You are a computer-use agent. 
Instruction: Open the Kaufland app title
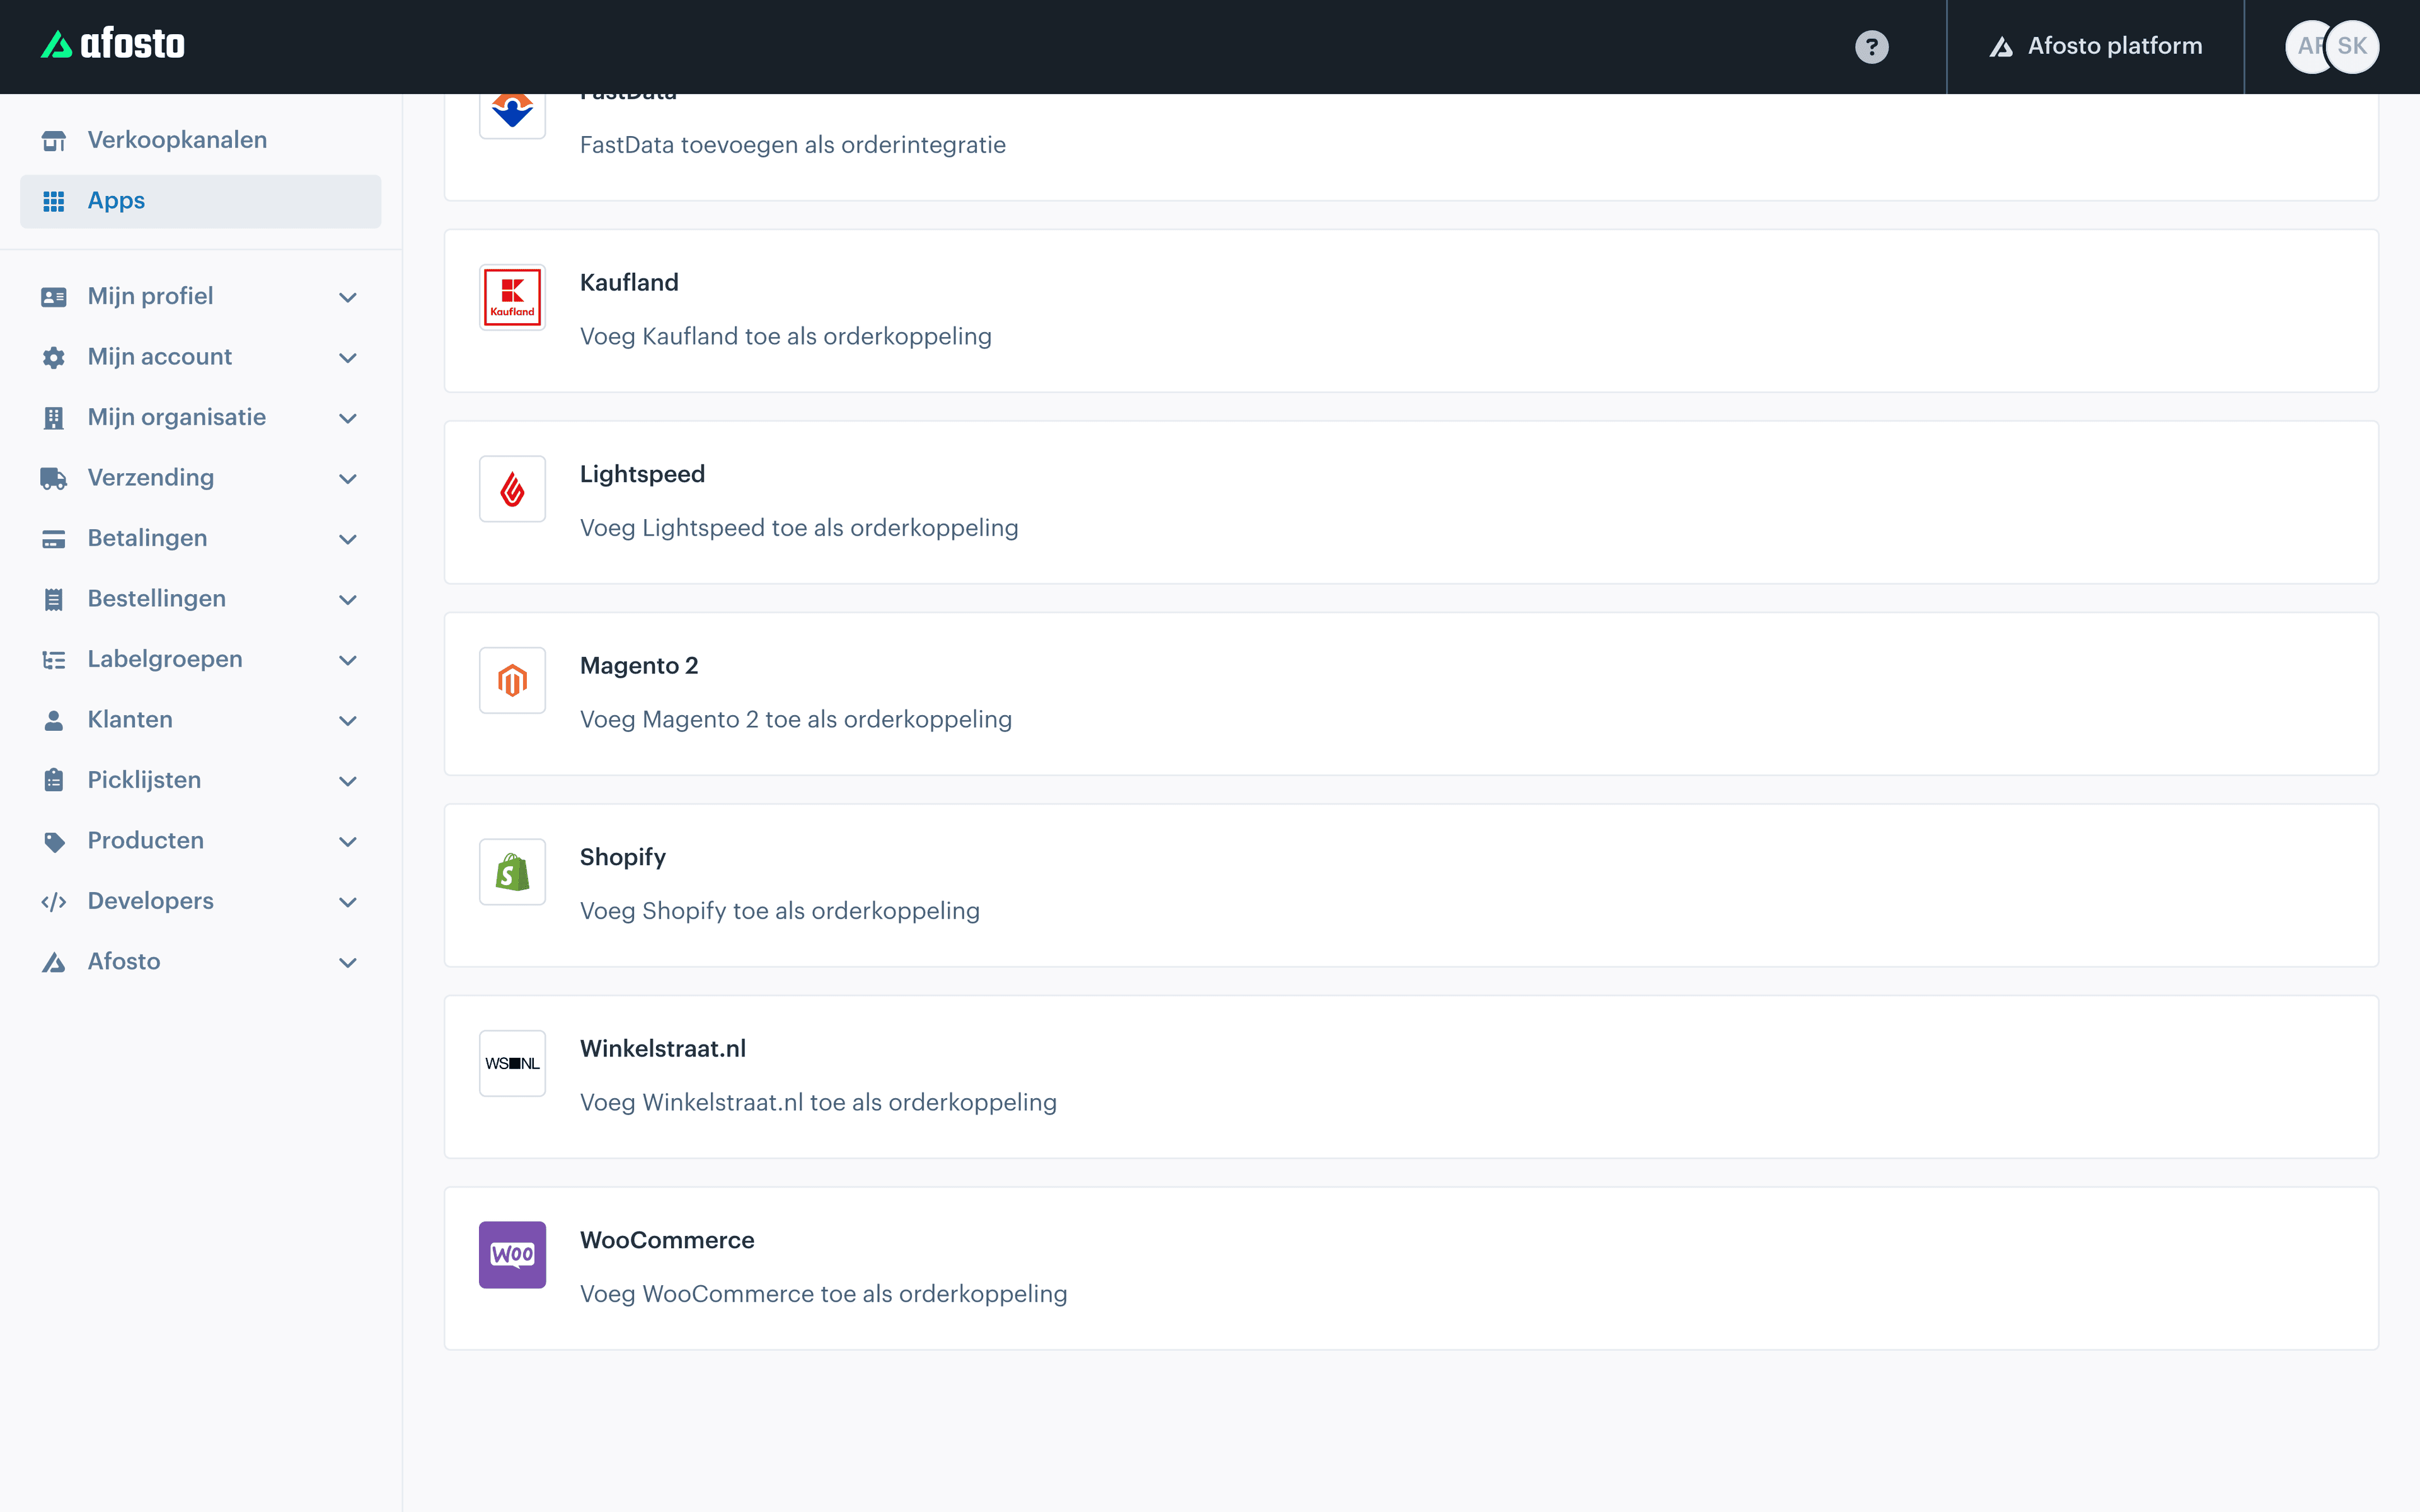point(629,283)
